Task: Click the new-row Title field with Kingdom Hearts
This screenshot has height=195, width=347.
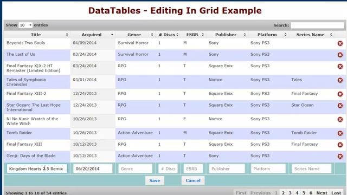Action: click(x=37, y=168)
